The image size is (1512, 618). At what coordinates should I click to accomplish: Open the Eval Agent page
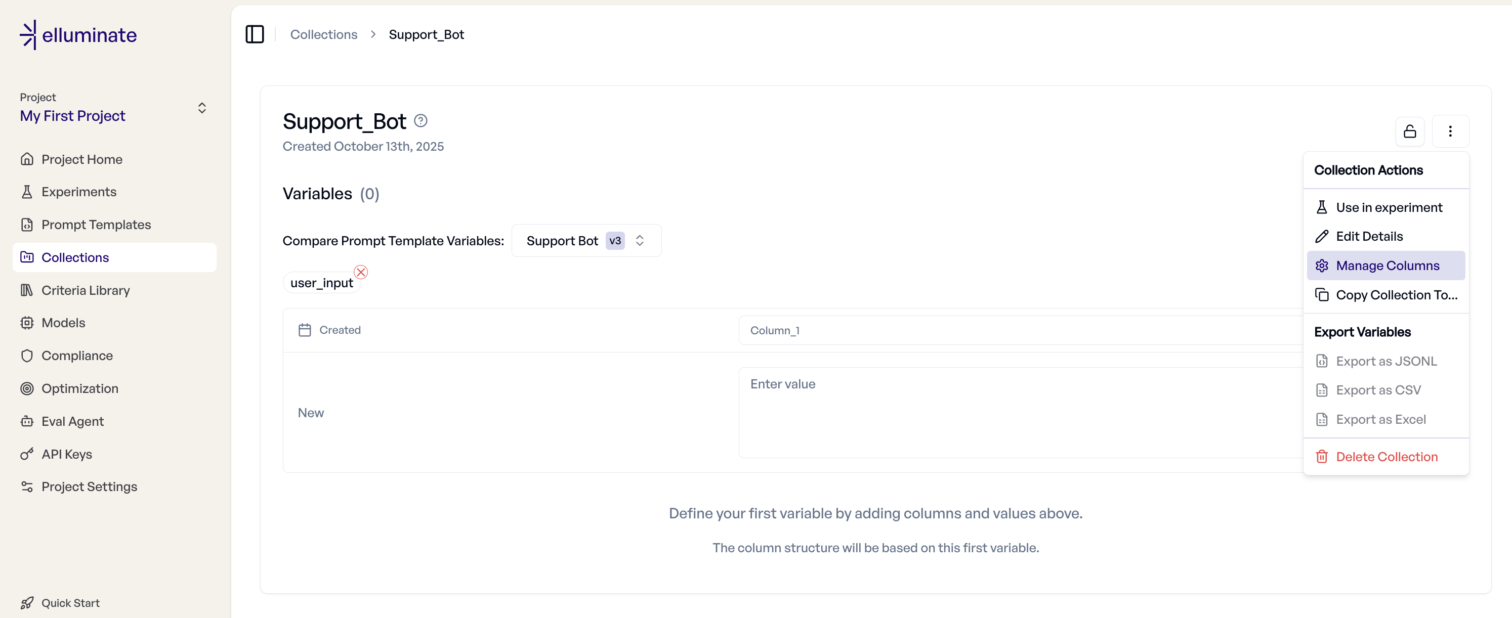[72, 421]
